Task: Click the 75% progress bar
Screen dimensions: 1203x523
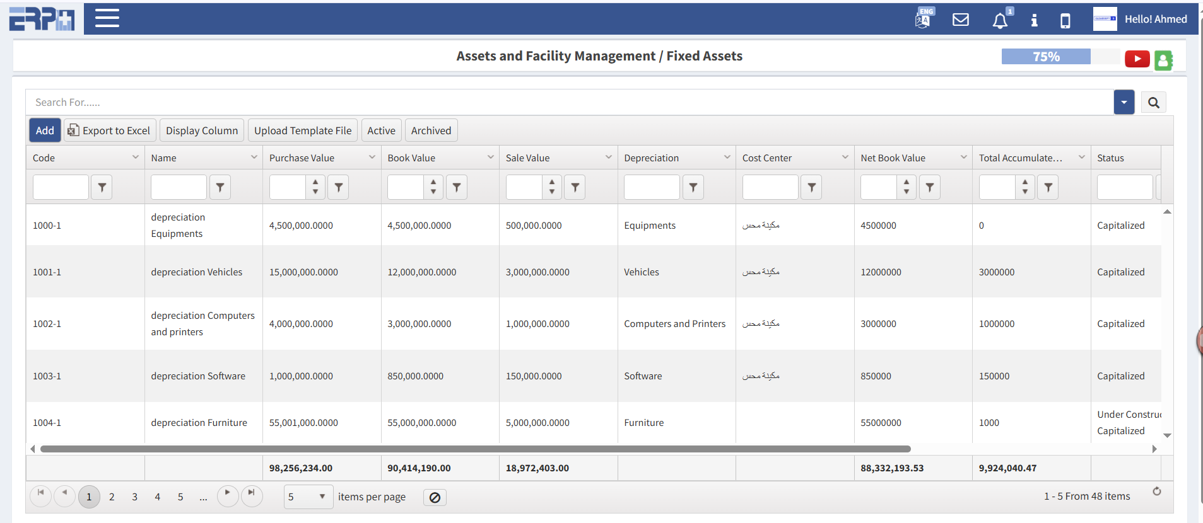Action: pos(1046,57)
